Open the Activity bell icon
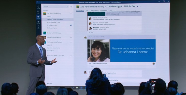The width and height of the screenshot is (186, 95). [38, 7]
